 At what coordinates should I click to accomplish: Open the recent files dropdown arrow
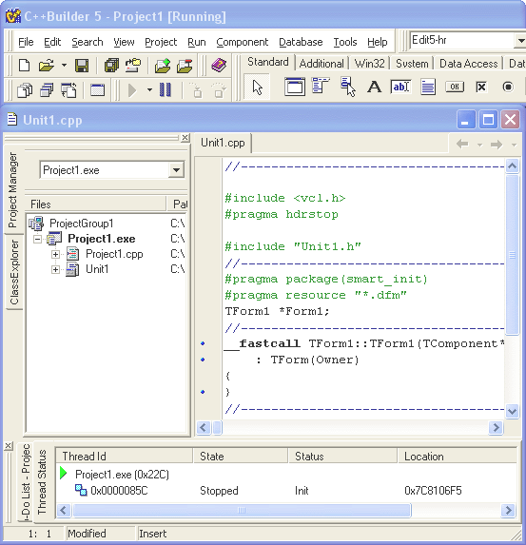click(x=64, y=66)
